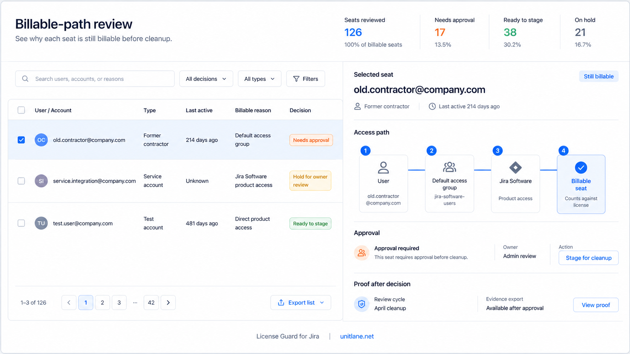Click the funnel icon in Filters

click(296, 79)
